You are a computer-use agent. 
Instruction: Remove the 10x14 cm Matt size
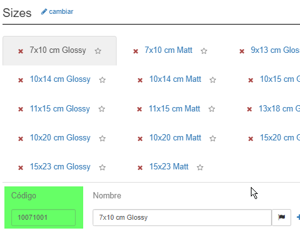[140, 80]
